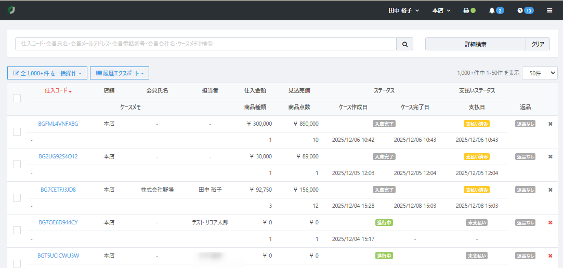
Task: Click the green shield logo icon
Action: coord(11,10)
